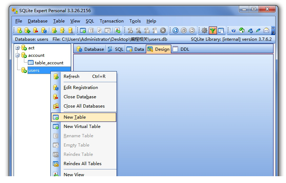This screenshot has width=286, height=183.
Task: Collapse the account database tree node
Action: click(x=17, y=55)
